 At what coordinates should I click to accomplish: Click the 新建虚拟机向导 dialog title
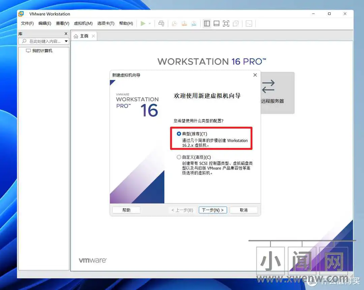pyautogui.click(x=126, y=75)
